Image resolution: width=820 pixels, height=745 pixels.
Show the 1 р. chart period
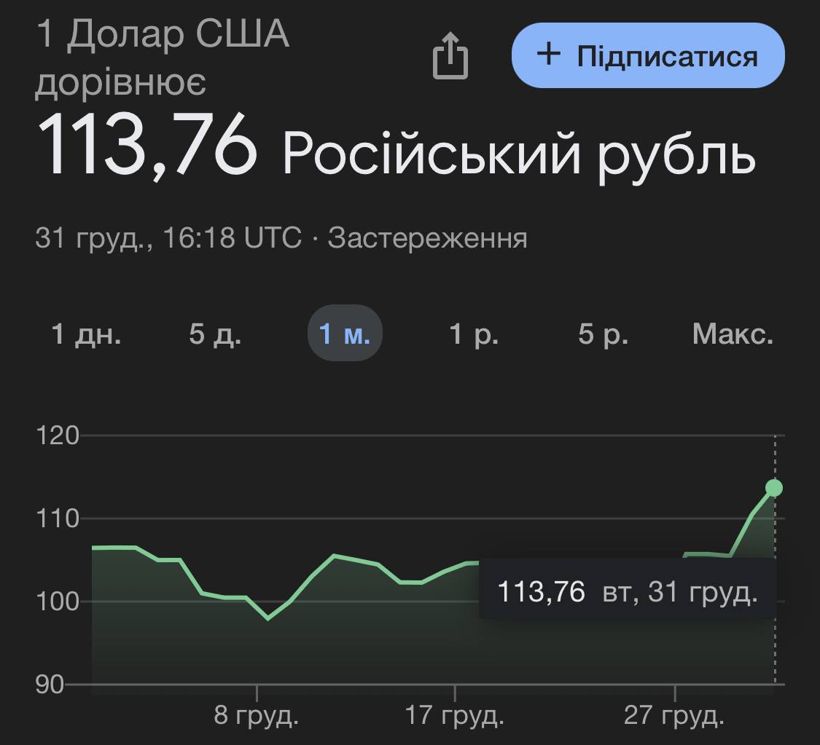(474, 334)
